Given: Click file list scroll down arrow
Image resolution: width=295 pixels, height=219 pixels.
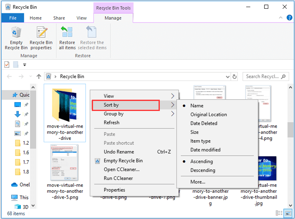Looking at the screenshot, I should point(290,206).
